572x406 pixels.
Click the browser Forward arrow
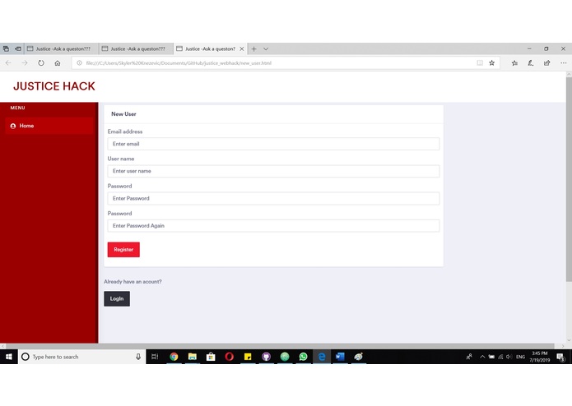(x=25, y=63)
